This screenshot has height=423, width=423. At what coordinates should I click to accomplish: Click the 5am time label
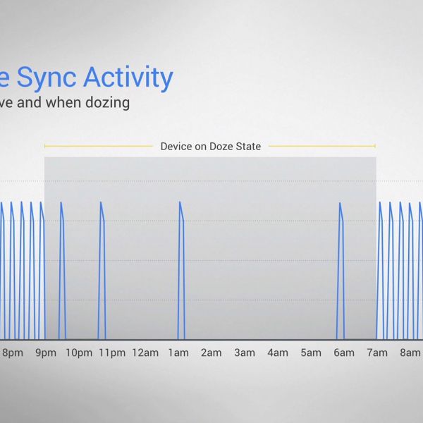[x=310, y=352]
